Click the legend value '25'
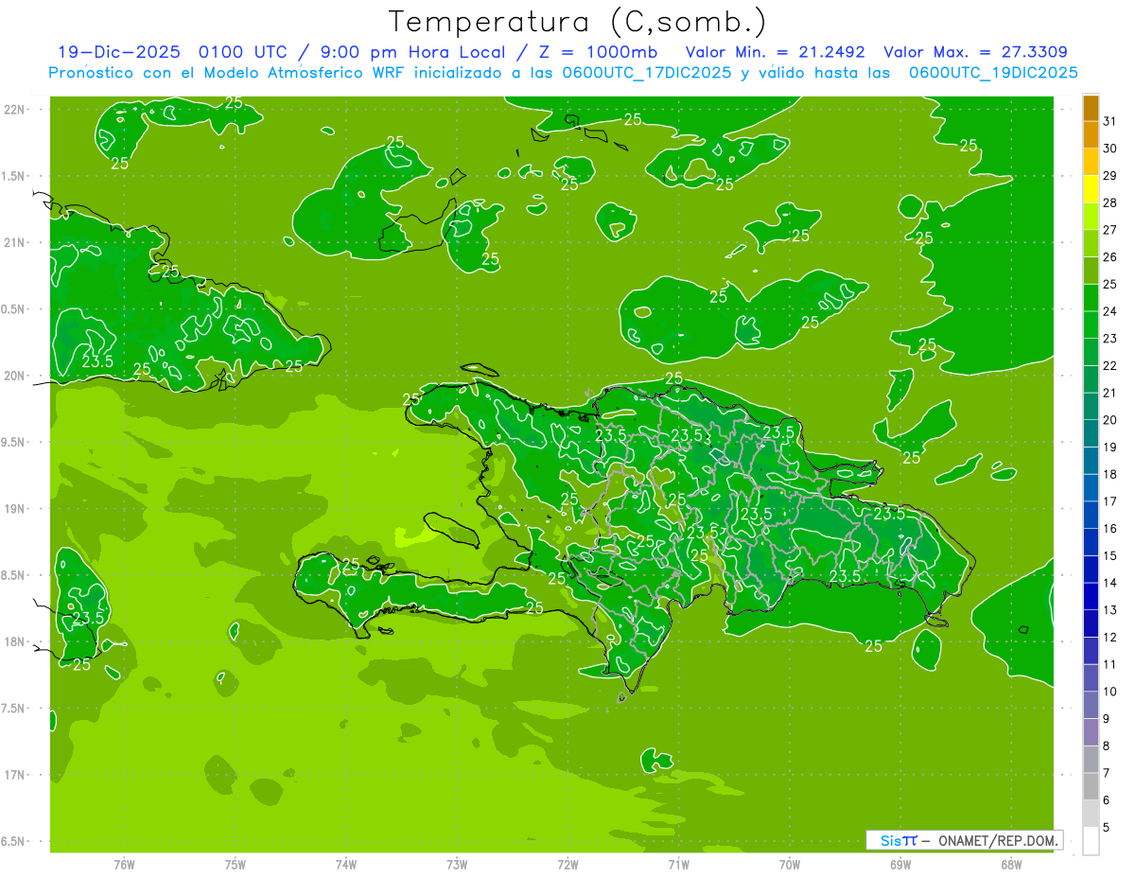The image size is (1135, 877). tap(1110, 284)
